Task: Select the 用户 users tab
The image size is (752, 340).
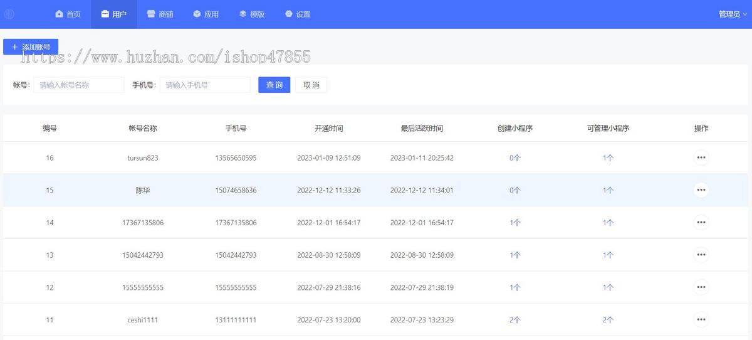Action: (114, 14)
